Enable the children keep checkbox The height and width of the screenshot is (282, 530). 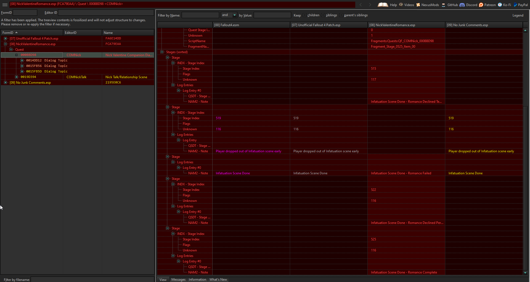(304, 15)
